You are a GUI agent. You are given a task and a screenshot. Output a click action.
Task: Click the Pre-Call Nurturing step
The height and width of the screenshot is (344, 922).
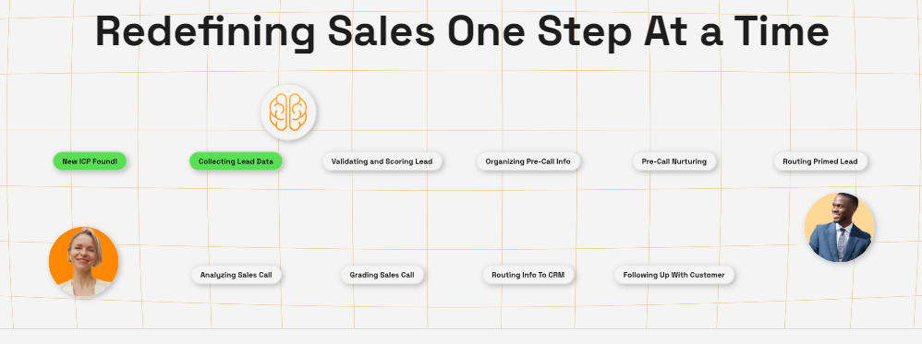point(673,160)
